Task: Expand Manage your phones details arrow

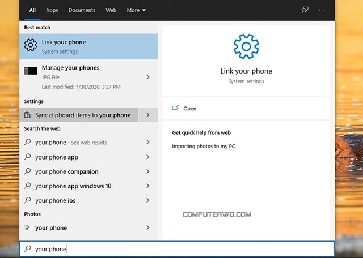Action: pyautogui.click(x=147, y=77)
